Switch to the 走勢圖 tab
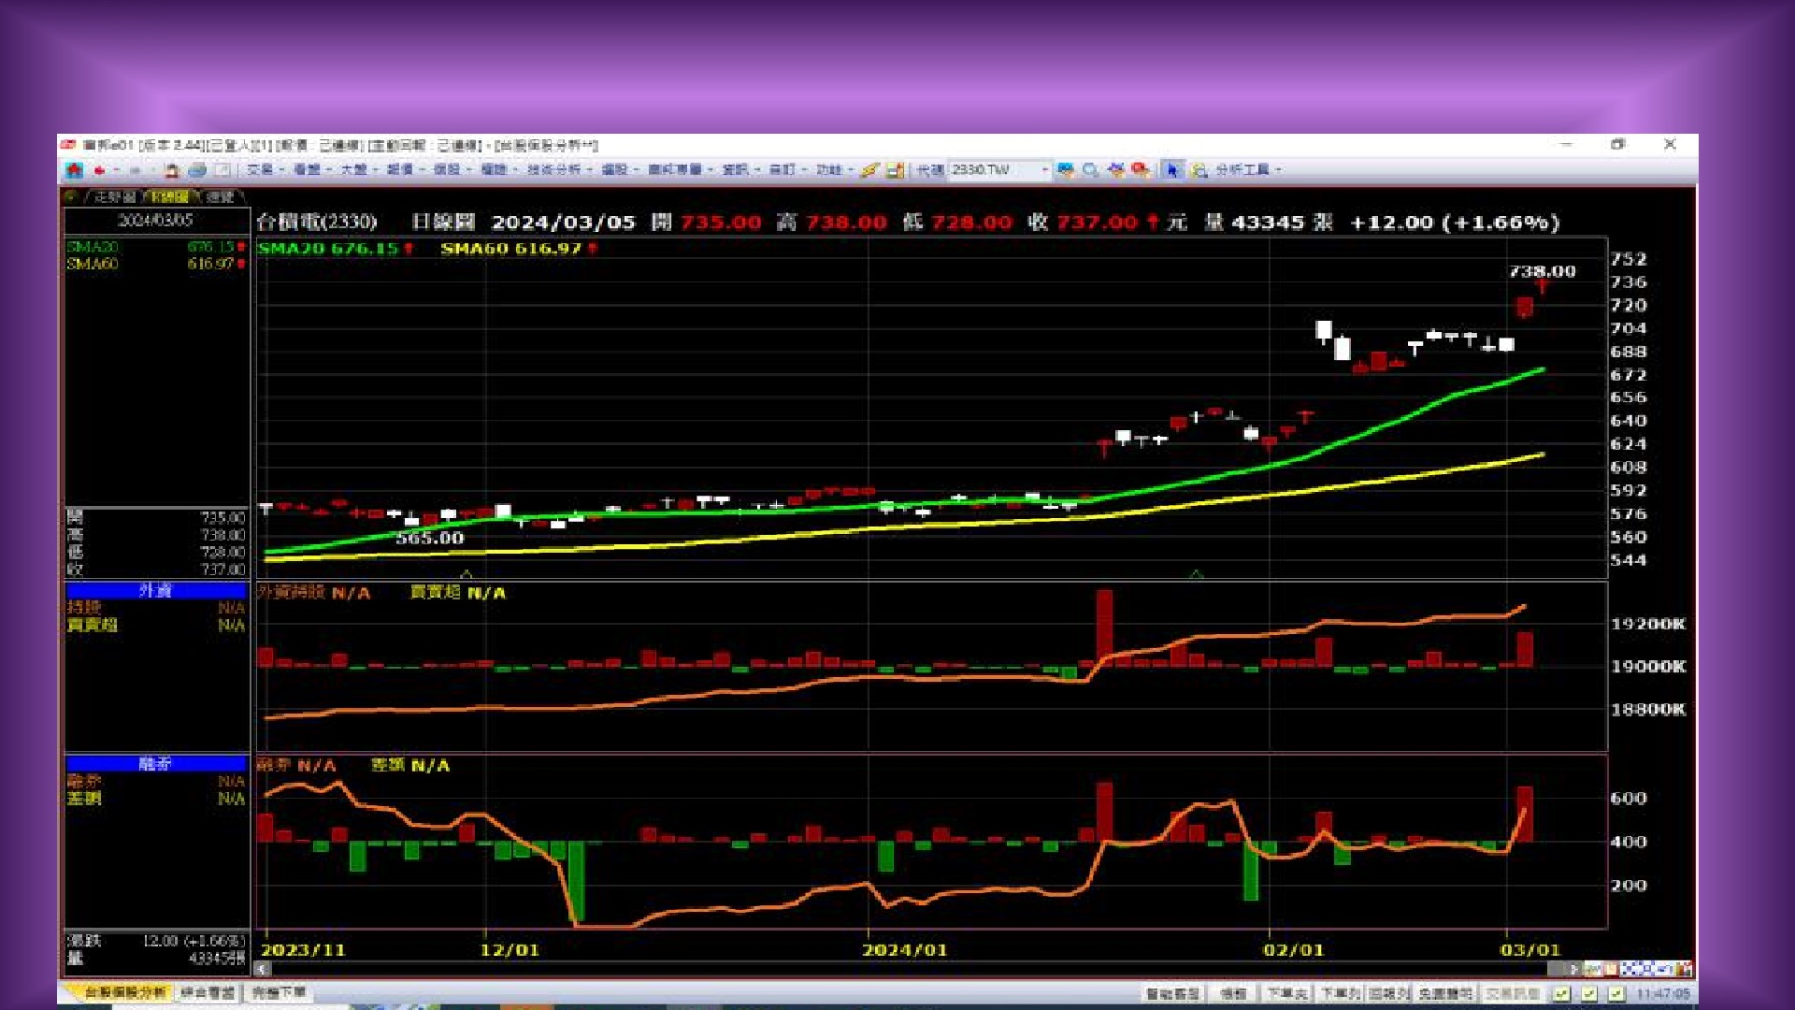The width and height of the screenshot is (1795, 1010). tap(114, 196)
